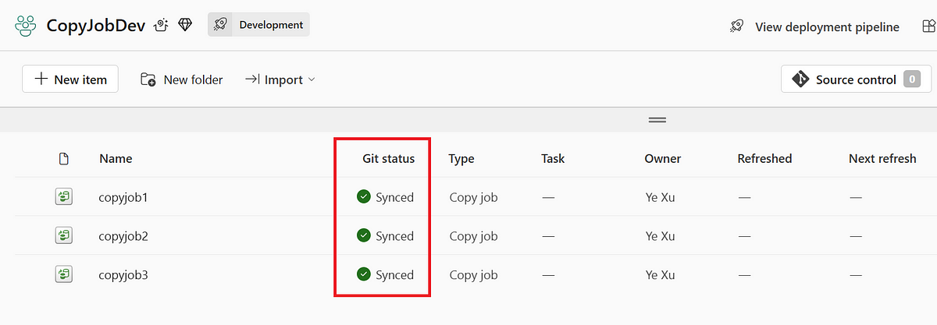This screenshot has height=325, width=937.
Task: Click the icon at top-right corner
Action: coord(928,26)
